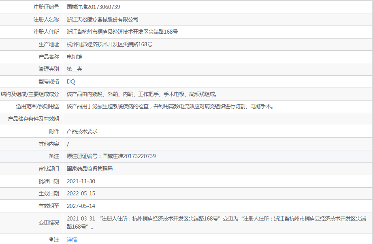Click the bulb icon beside 注
373x244 pixels.
[51, 240]
